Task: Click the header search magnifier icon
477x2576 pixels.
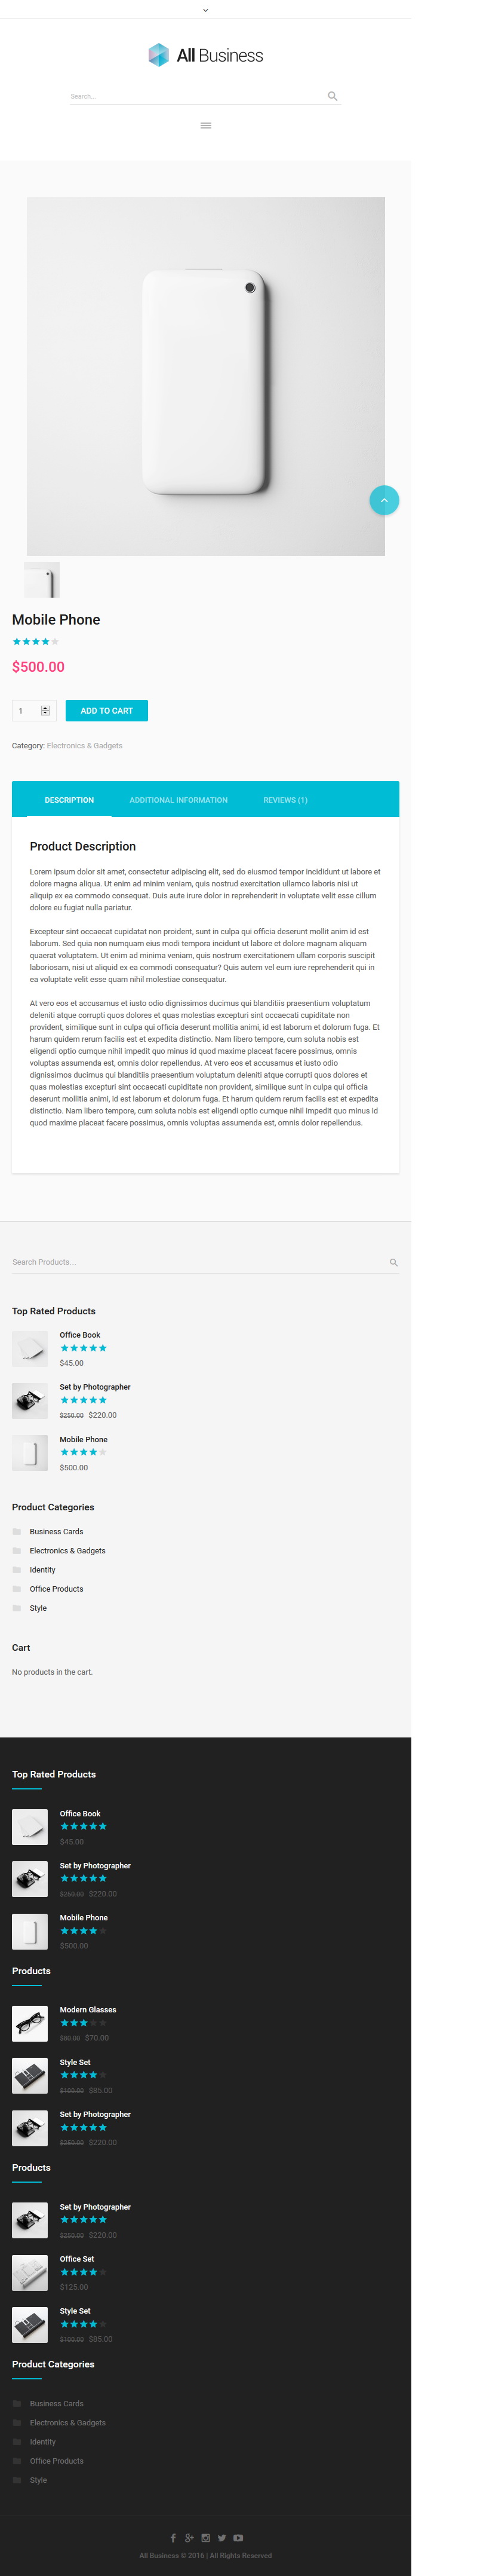Action: click(x=333, y=96)
